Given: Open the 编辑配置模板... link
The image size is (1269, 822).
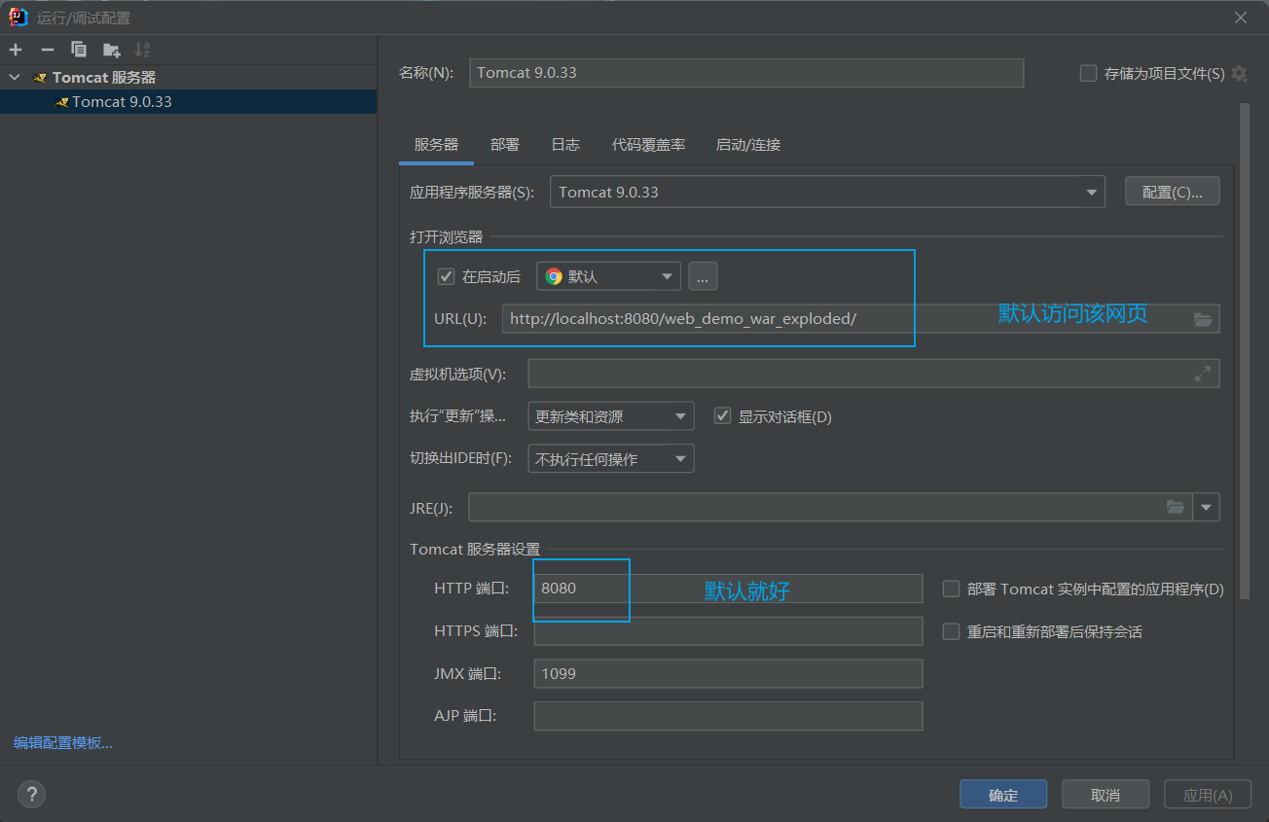Looking at the screenshot, I should pos(63,742).
